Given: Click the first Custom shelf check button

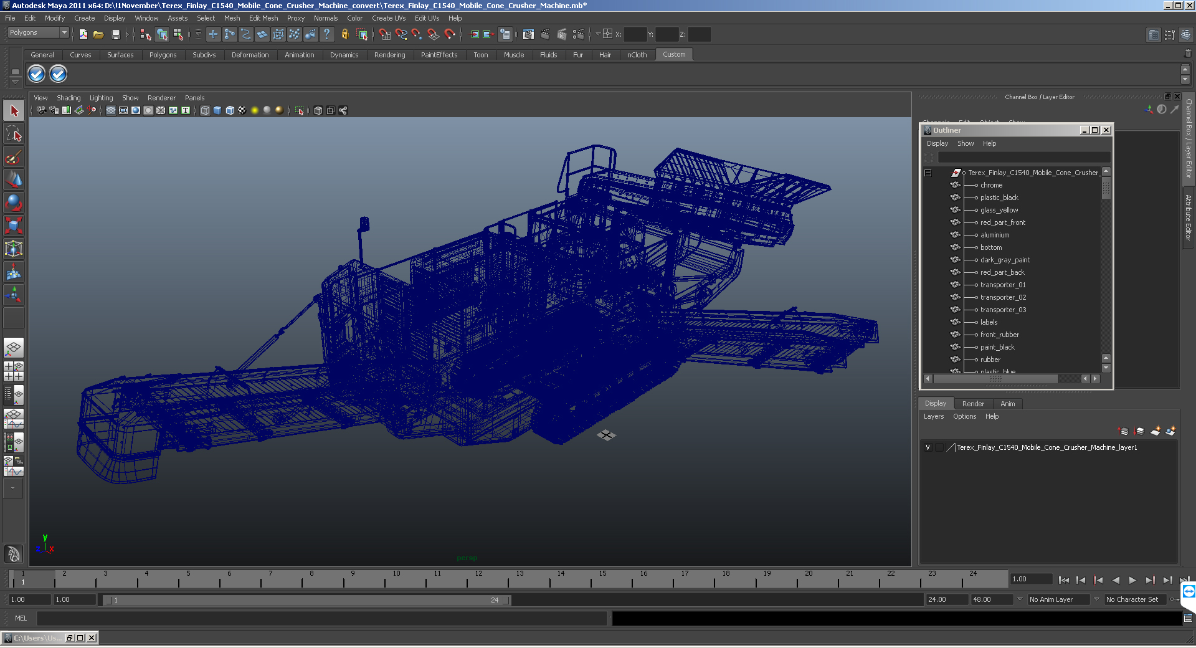Looking at the screenshot, I should [x=36, y=74].
